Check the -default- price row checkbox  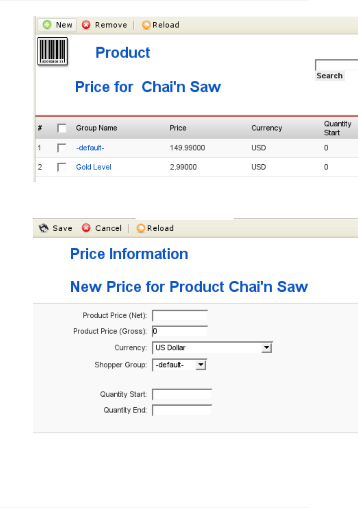(62, 148)
